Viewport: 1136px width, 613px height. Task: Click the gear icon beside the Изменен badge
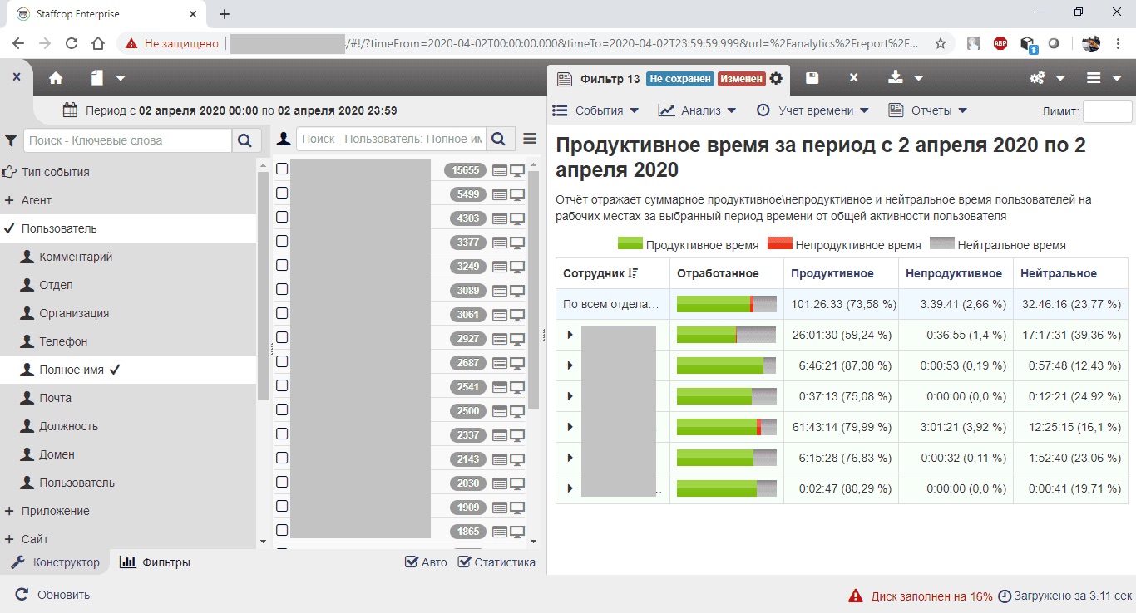coord(776,78)
